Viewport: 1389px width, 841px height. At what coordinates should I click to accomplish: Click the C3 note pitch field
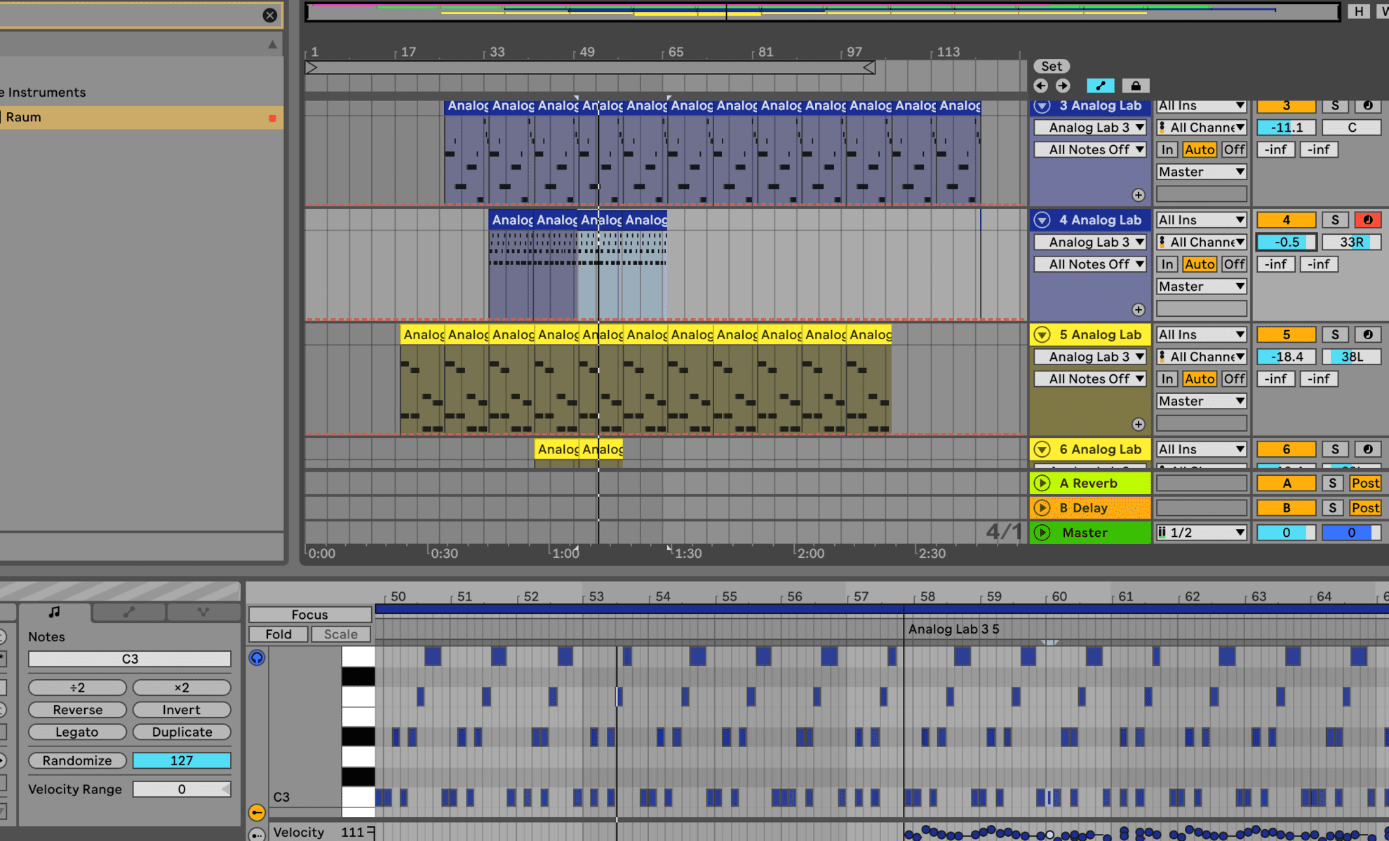pos(130,659)
